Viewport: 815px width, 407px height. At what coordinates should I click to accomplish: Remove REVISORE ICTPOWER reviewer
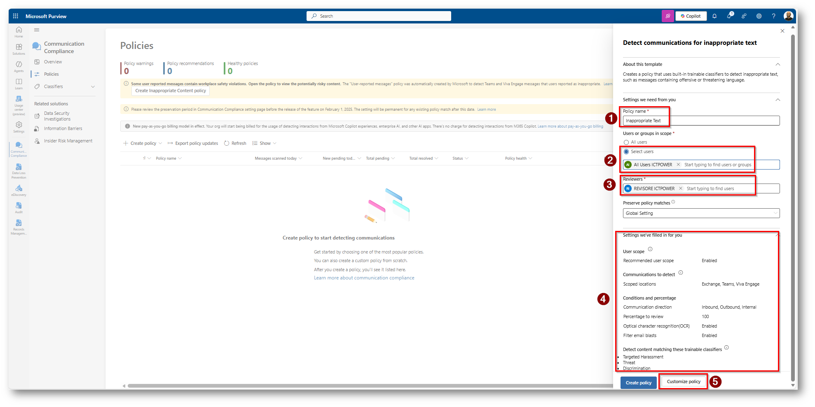[x=681, y=188]
